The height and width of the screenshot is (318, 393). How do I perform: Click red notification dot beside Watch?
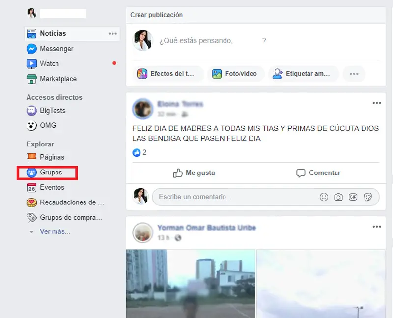pyautogui.click(x=114, y=63)
